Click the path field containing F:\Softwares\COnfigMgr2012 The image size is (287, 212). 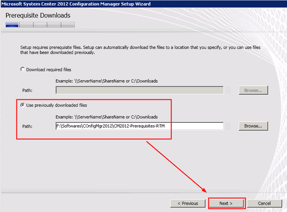140,126
